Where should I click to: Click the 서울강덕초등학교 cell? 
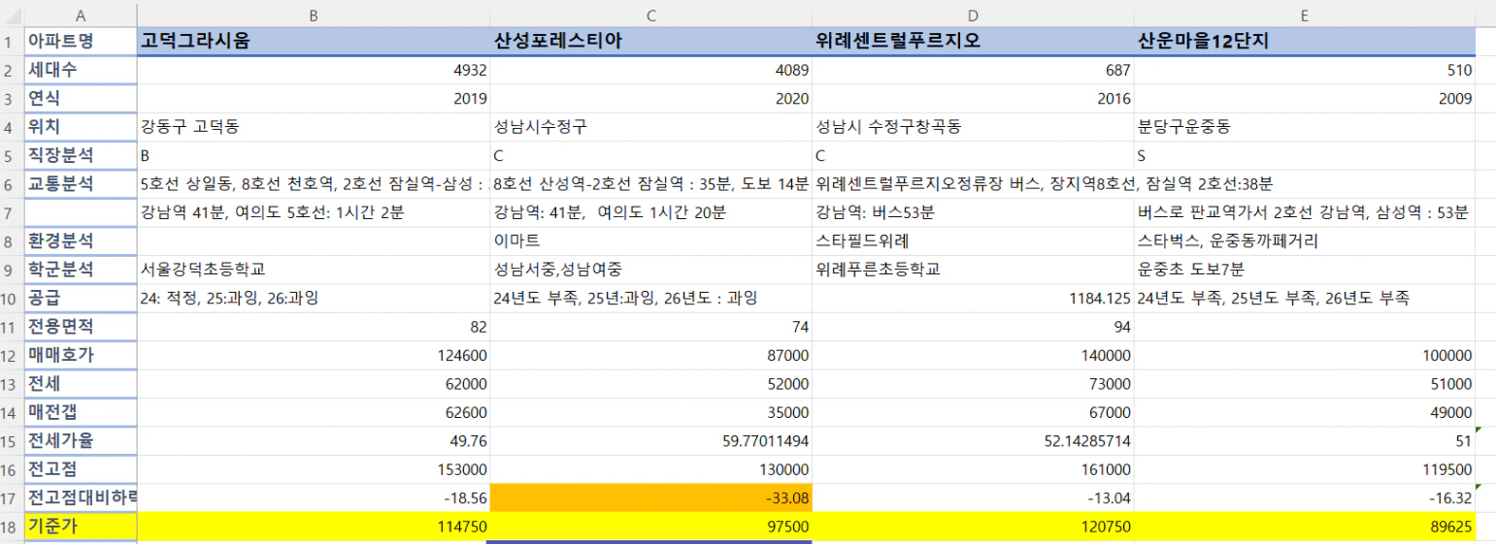tap(313, 270)
